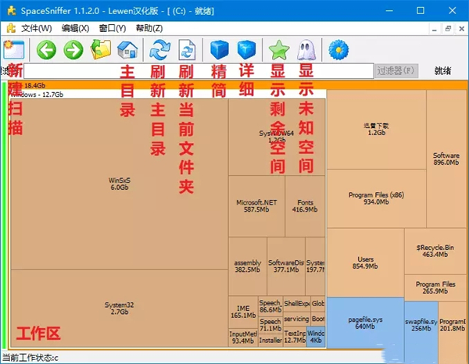Screen dimensions: 469x364
Task: Open the 文件(W) menu
Action: (36, 28)
